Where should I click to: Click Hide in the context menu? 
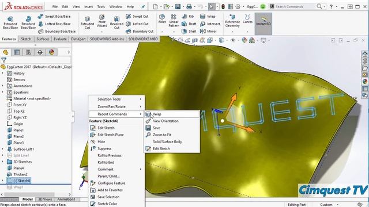[116, 142]
